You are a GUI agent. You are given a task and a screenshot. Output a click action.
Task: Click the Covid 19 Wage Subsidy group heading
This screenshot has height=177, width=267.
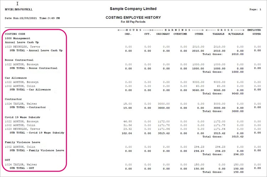click(x=22, y=117)
